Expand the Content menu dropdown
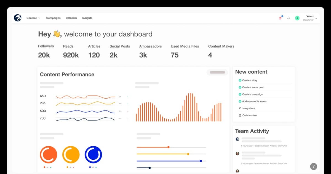Image resolution: width=331 pixels, height=174 pixels. tap(33, 18)
